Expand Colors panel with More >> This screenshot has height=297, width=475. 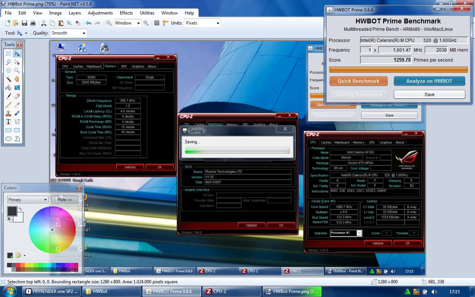(x=65, y=200)
